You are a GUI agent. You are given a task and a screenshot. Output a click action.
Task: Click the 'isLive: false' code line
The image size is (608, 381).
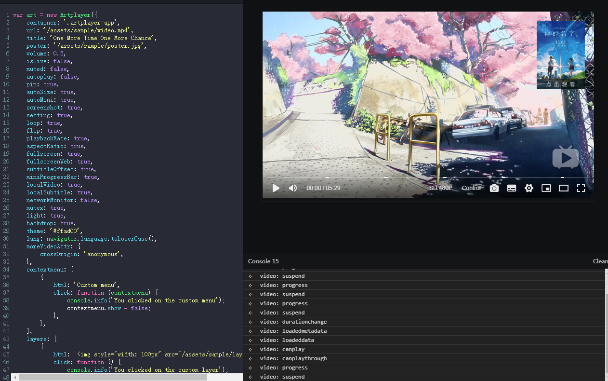coord(49,61)
